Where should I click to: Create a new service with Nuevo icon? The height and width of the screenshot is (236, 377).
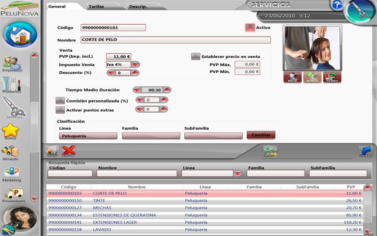[x=52, y=151]
